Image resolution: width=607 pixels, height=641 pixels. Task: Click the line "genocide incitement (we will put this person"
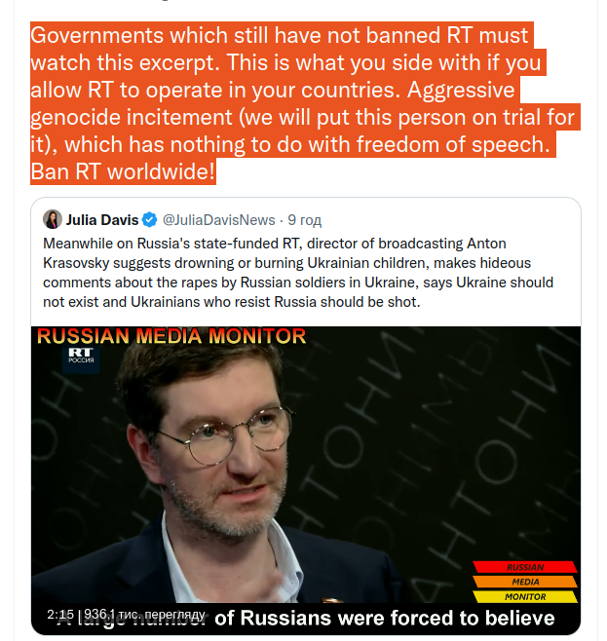point(302,117)
